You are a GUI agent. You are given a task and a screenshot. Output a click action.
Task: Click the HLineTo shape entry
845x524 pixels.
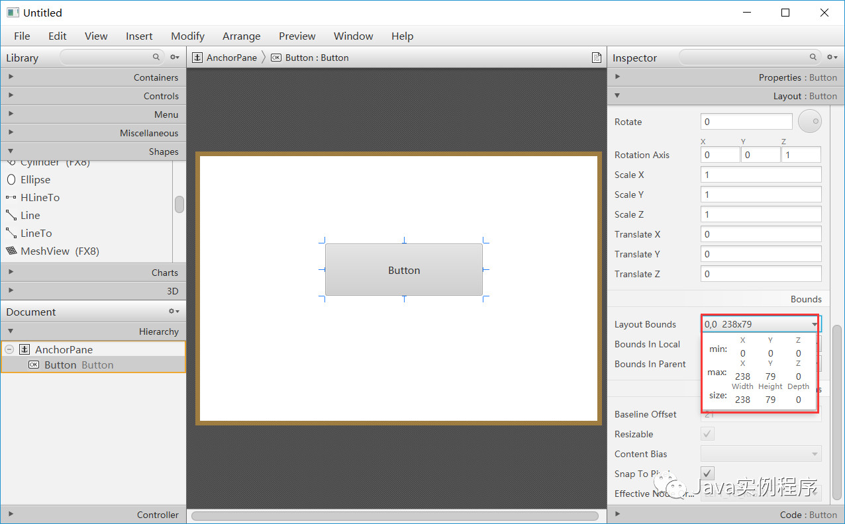[x=40, y=197]
